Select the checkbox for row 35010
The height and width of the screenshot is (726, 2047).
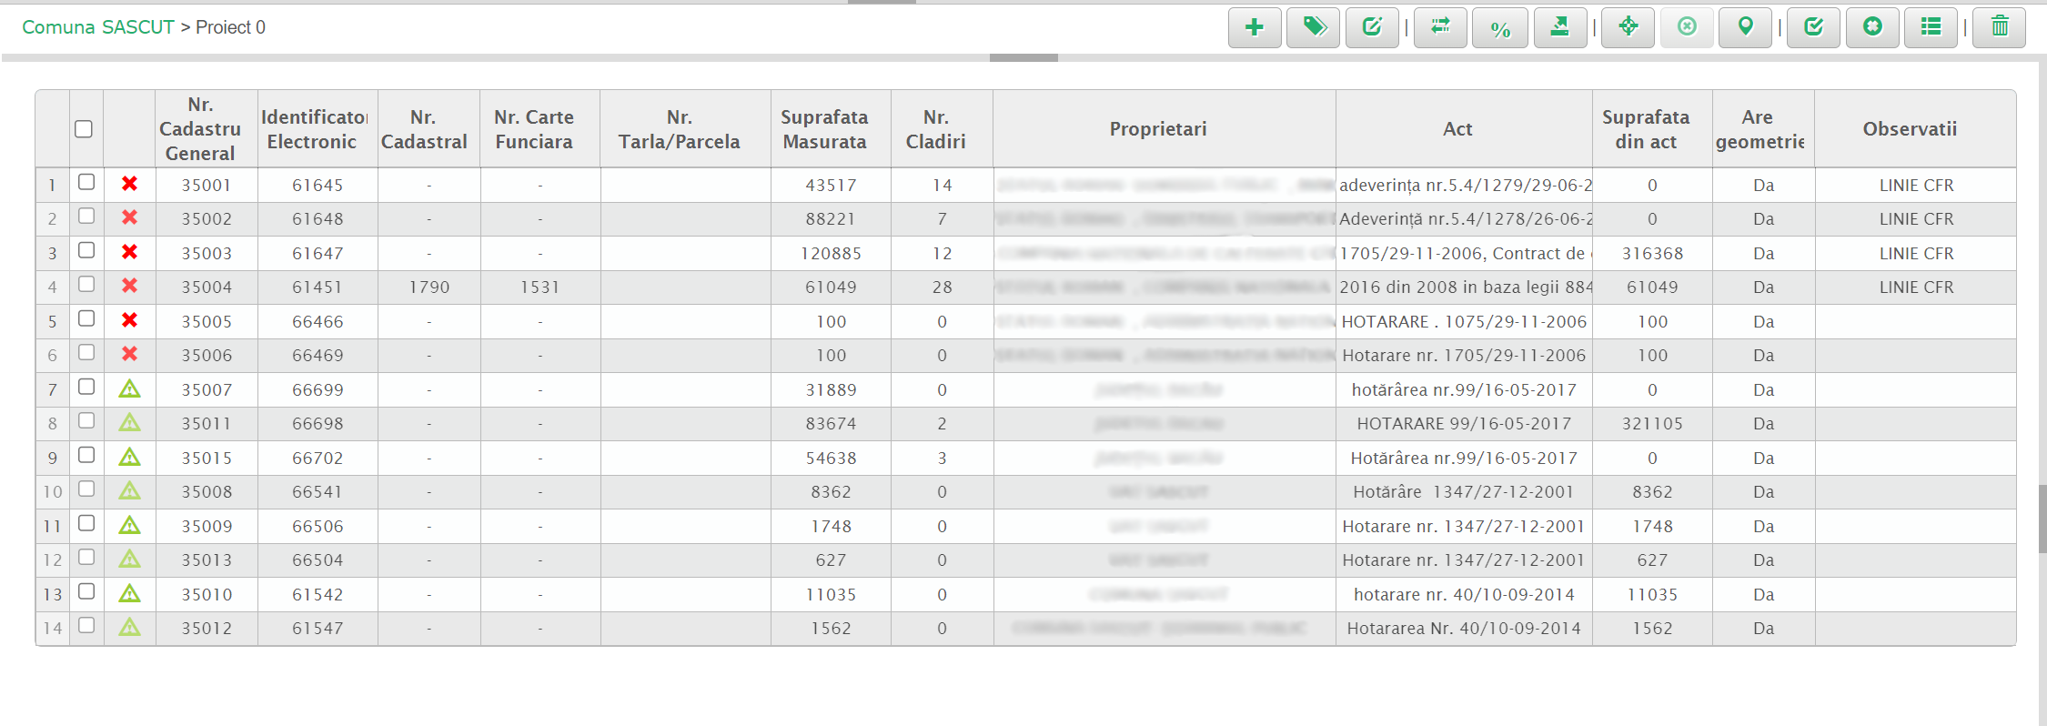point(86,592)
